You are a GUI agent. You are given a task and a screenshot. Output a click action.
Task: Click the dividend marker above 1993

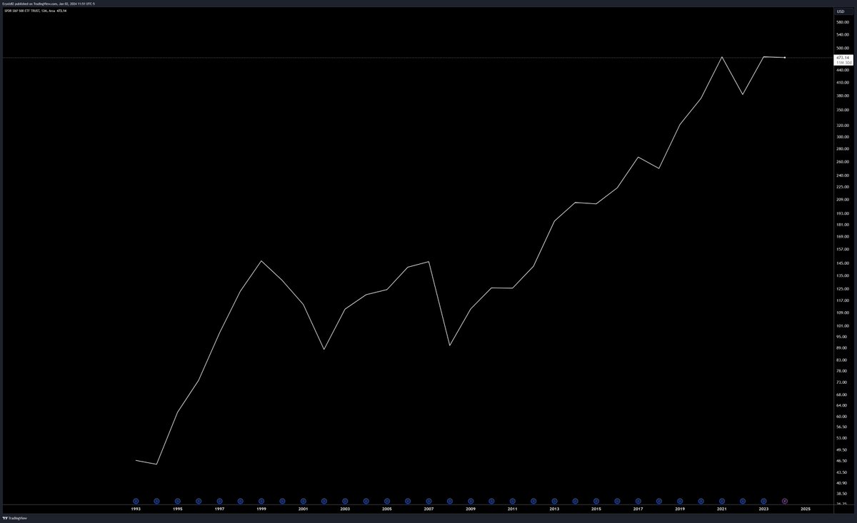(136, 501)
